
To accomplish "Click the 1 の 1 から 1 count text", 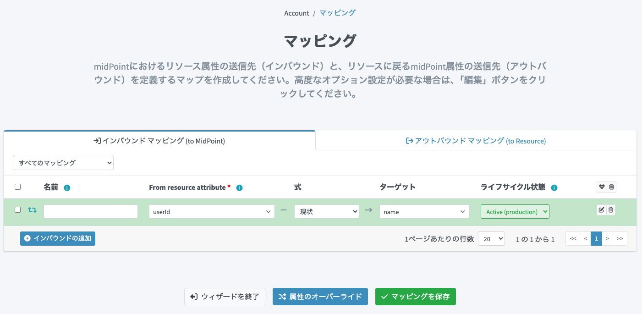I will click(535, 239).
